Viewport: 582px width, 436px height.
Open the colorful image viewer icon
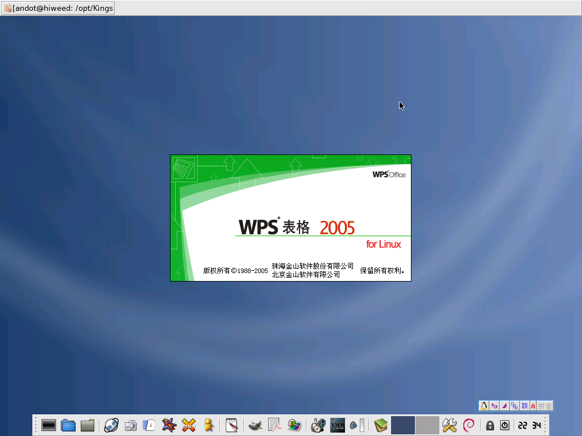[294, 425]
